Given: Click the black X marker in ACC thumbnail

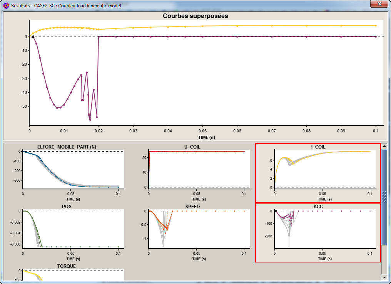Looking at the screenshot, I should (275, 211).
